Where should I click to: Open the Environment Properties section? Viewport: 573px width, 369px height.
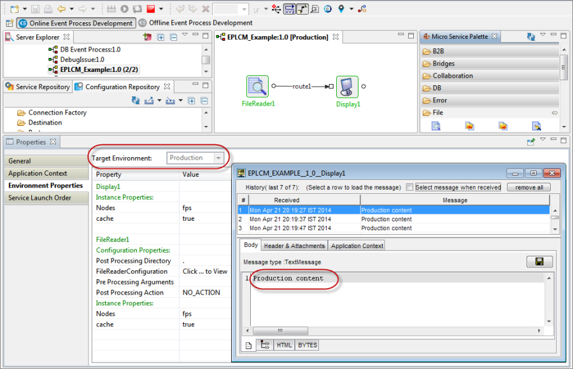click(46, 186)
